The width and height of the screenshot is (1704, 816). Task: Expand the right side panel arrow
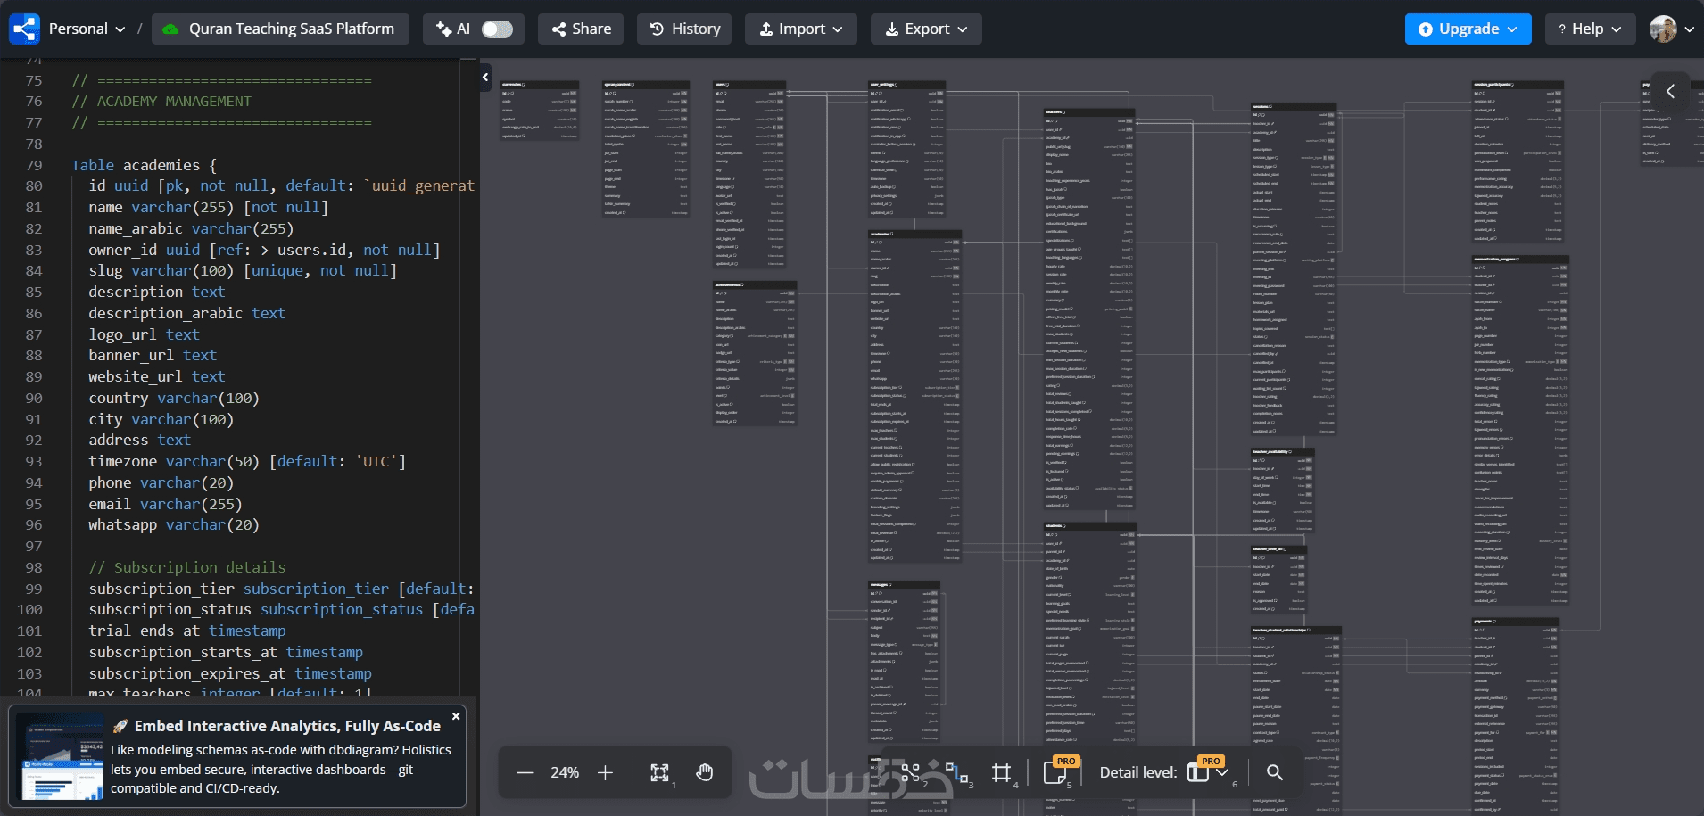[x=1670, y=91]
